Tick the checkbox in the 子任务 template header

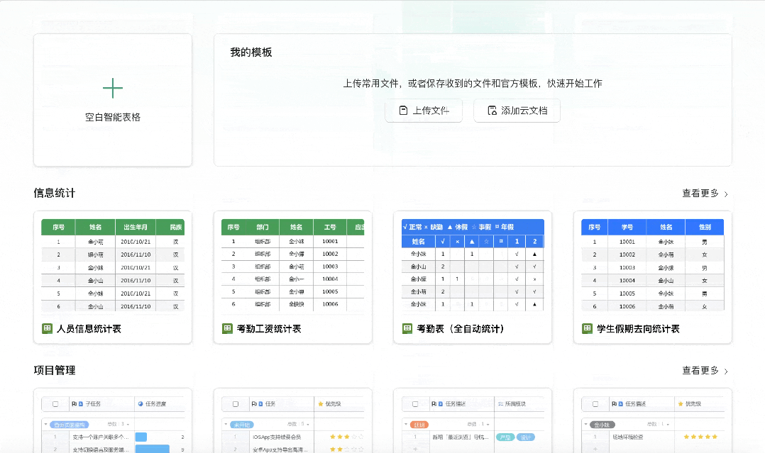(x=56, y=403)
